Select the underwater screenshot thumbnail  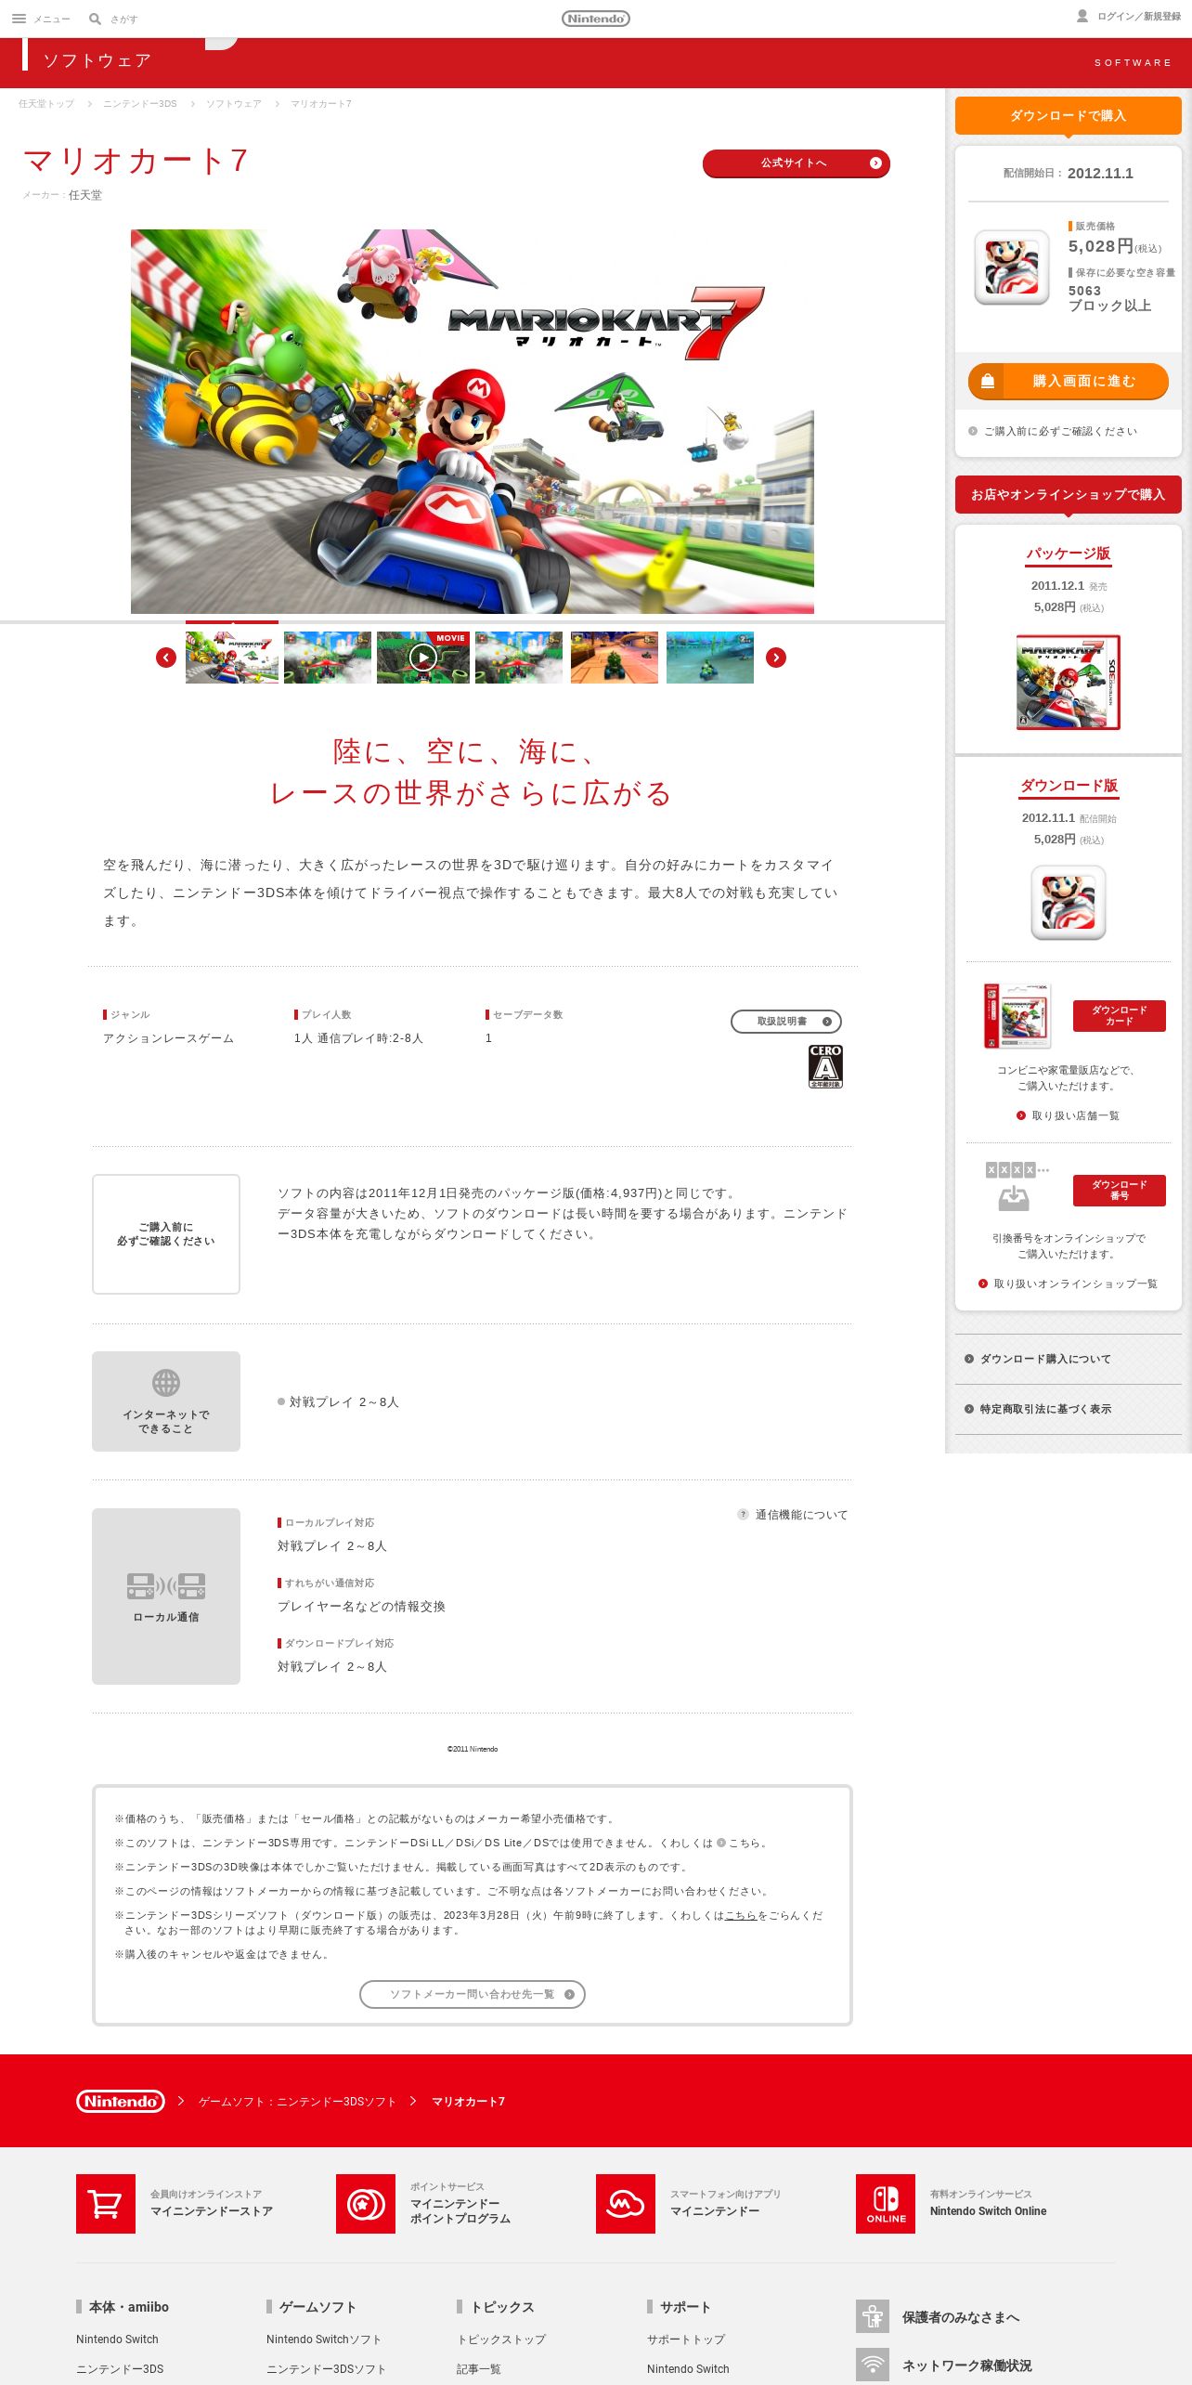click(x=710, y=658)
